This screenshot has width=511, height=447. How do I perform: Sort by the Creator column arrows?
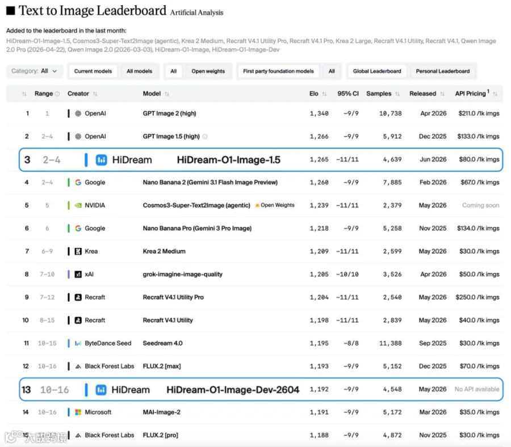pos(95,94)
